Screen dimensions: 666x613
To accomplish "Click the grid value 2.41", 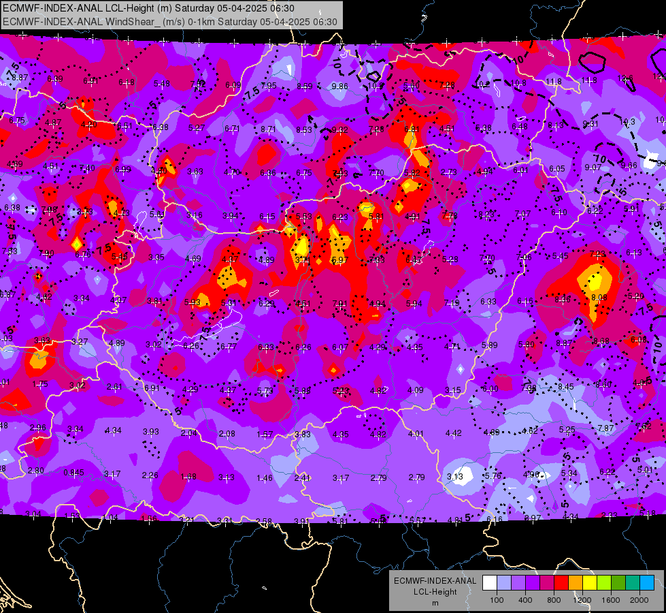I will 303,478.
